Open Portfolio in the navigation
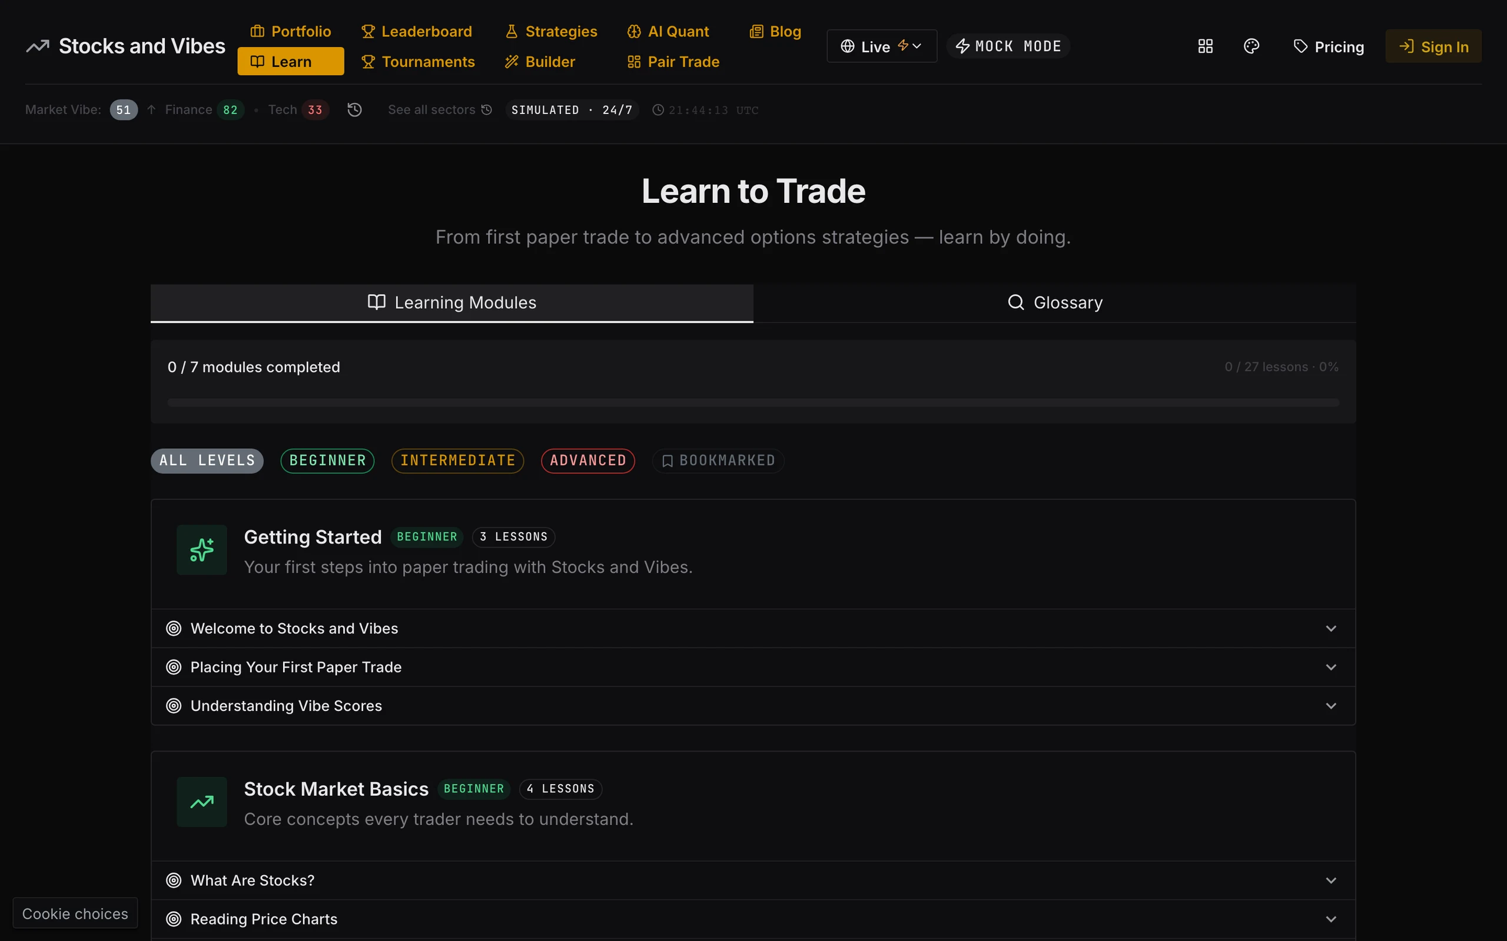The image size is (1507, 941). (x=291, y=31)
